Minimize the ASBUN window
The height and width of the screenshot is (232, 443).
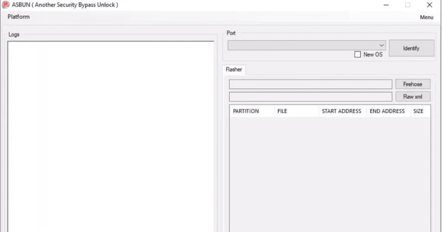[386, 5]
